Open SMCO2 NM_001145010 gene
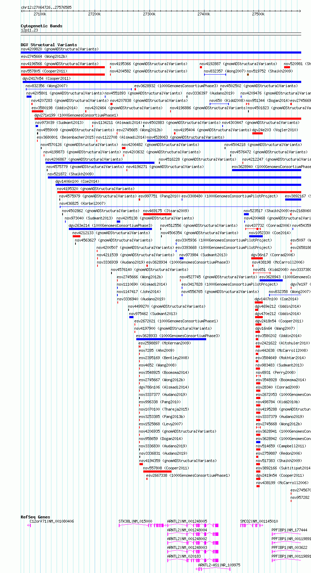This screenshot has height=573, width=311. [252, 525]
